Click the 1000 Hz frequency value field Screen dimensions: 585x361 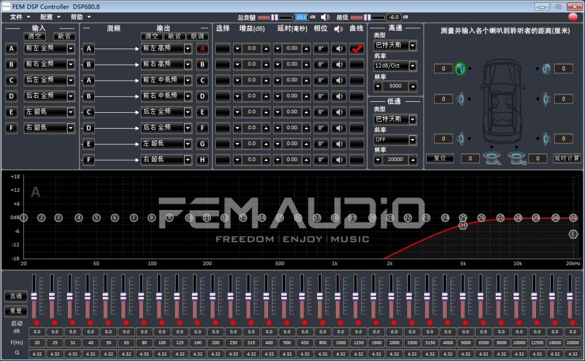(340, 342)
